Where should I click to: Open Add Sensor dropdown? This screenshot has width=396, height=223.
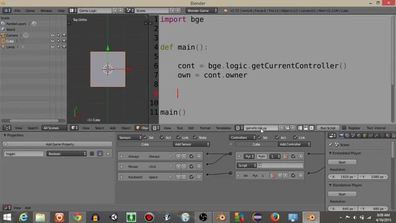click(191, 144)
